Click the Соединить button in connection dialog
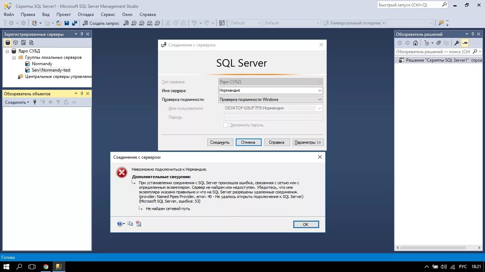485x272 pixels. (220, 142)
